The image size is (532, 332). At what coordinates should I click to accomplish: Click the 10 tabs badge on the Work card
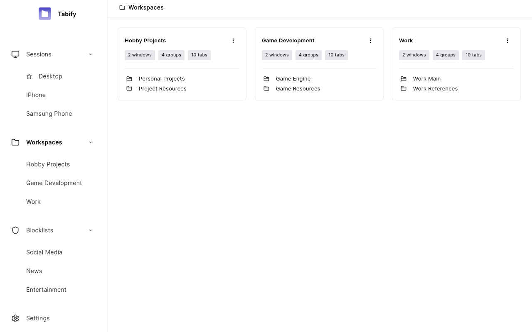point(473,55)
